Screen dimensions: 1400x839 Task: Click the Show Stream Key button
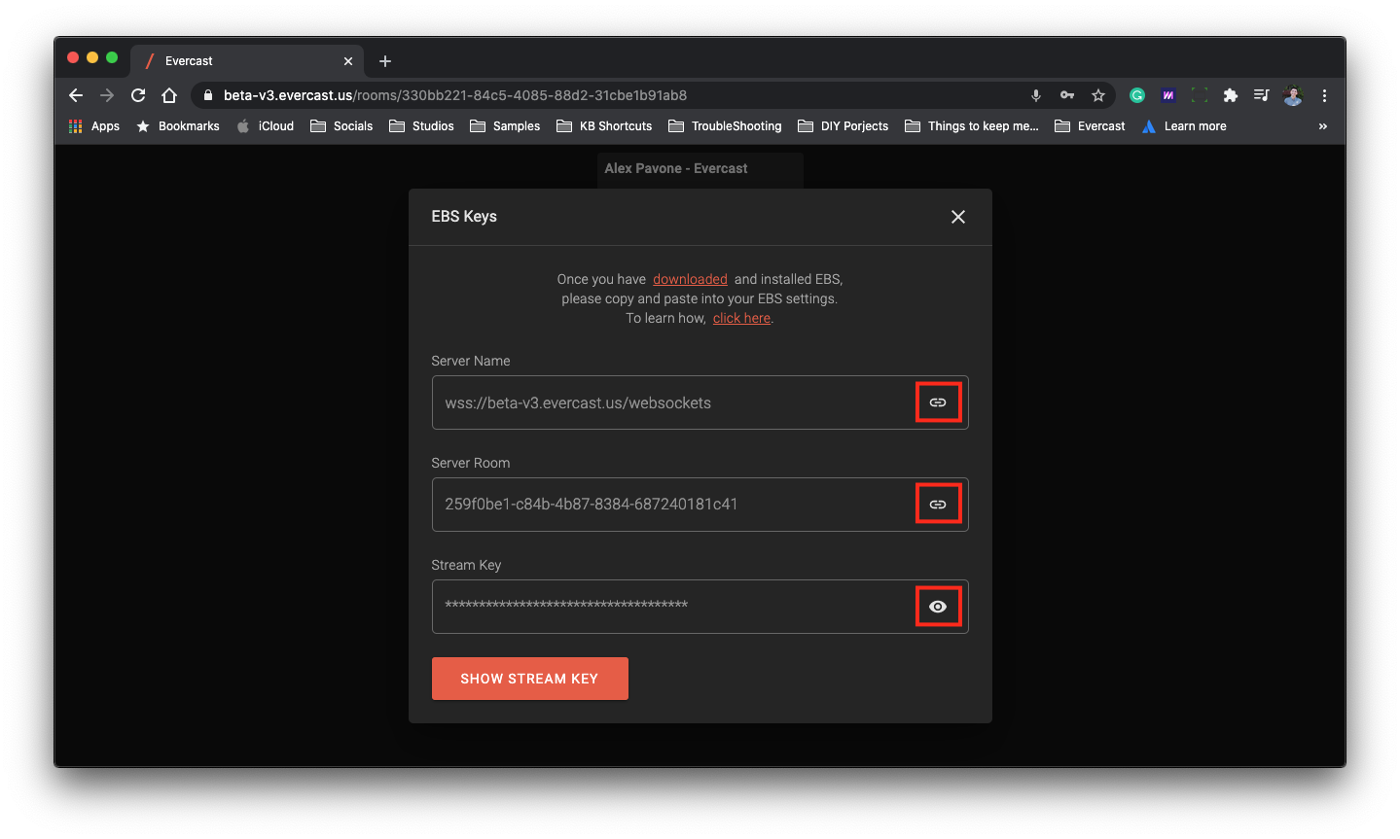(530, 679)
